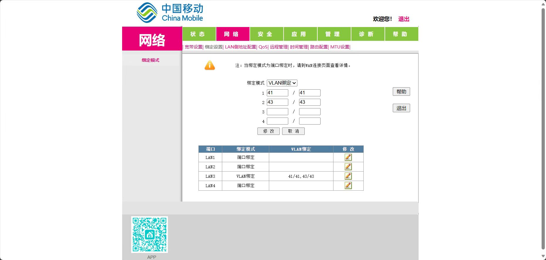Go to the 管理 tab
Screen dimensions: 546x260
pos(334,34)
